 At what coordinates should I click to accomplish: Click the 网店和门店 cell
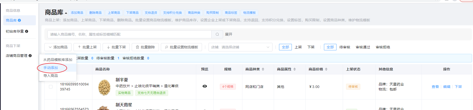coord(254,87)
